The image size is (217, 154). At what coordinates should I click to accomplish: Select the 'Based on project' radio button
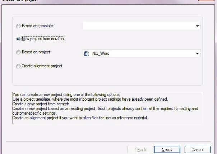pos(18,52)
